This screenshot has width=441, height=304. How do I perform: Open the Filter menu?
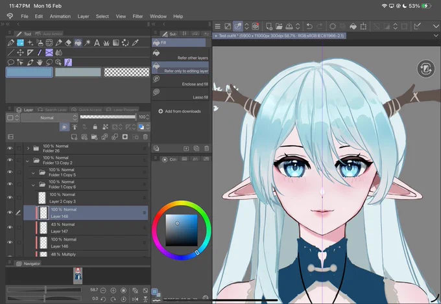point(137,16)
